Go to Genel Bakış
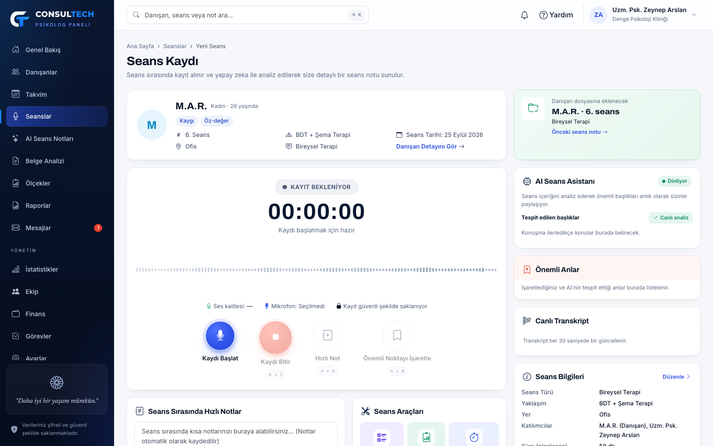This screenshot has height=446, width=713. click(57, 50)
